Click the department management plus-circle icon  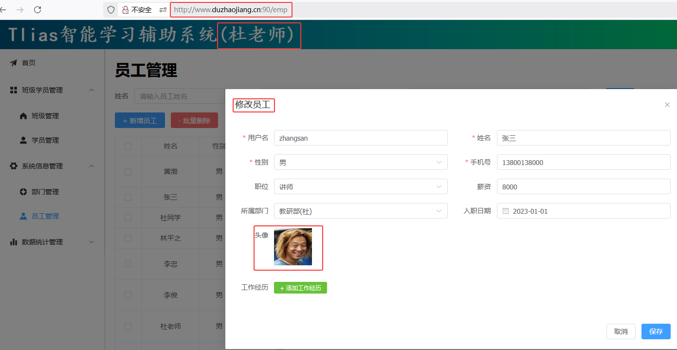click(23, 192)
